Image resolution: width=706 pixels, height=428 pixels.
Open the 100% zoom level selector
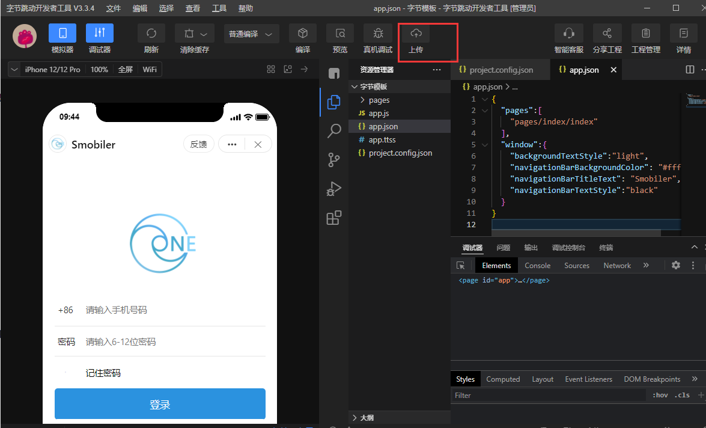coord(99,69)
